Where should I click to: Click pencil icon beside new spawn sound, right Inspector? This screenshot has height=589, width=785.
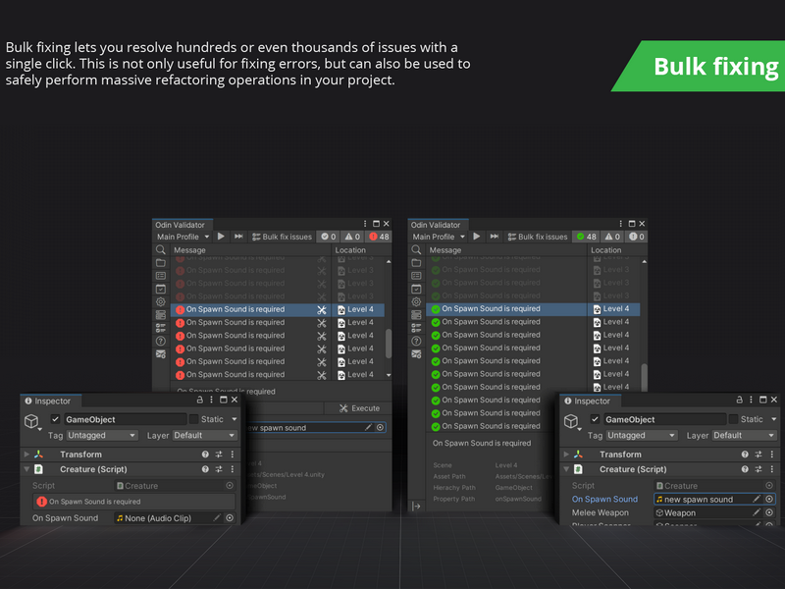coord(757,499)
